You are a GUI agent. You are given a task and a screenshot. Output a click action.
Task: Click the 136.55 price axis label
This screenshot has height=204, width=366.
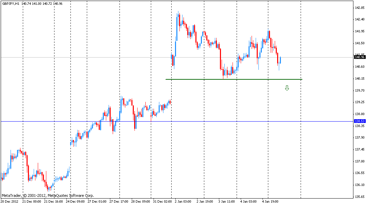pos(360,173)
